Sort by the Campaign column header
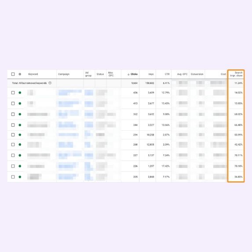This screenshot has height=252, width=252. point(64,74)
